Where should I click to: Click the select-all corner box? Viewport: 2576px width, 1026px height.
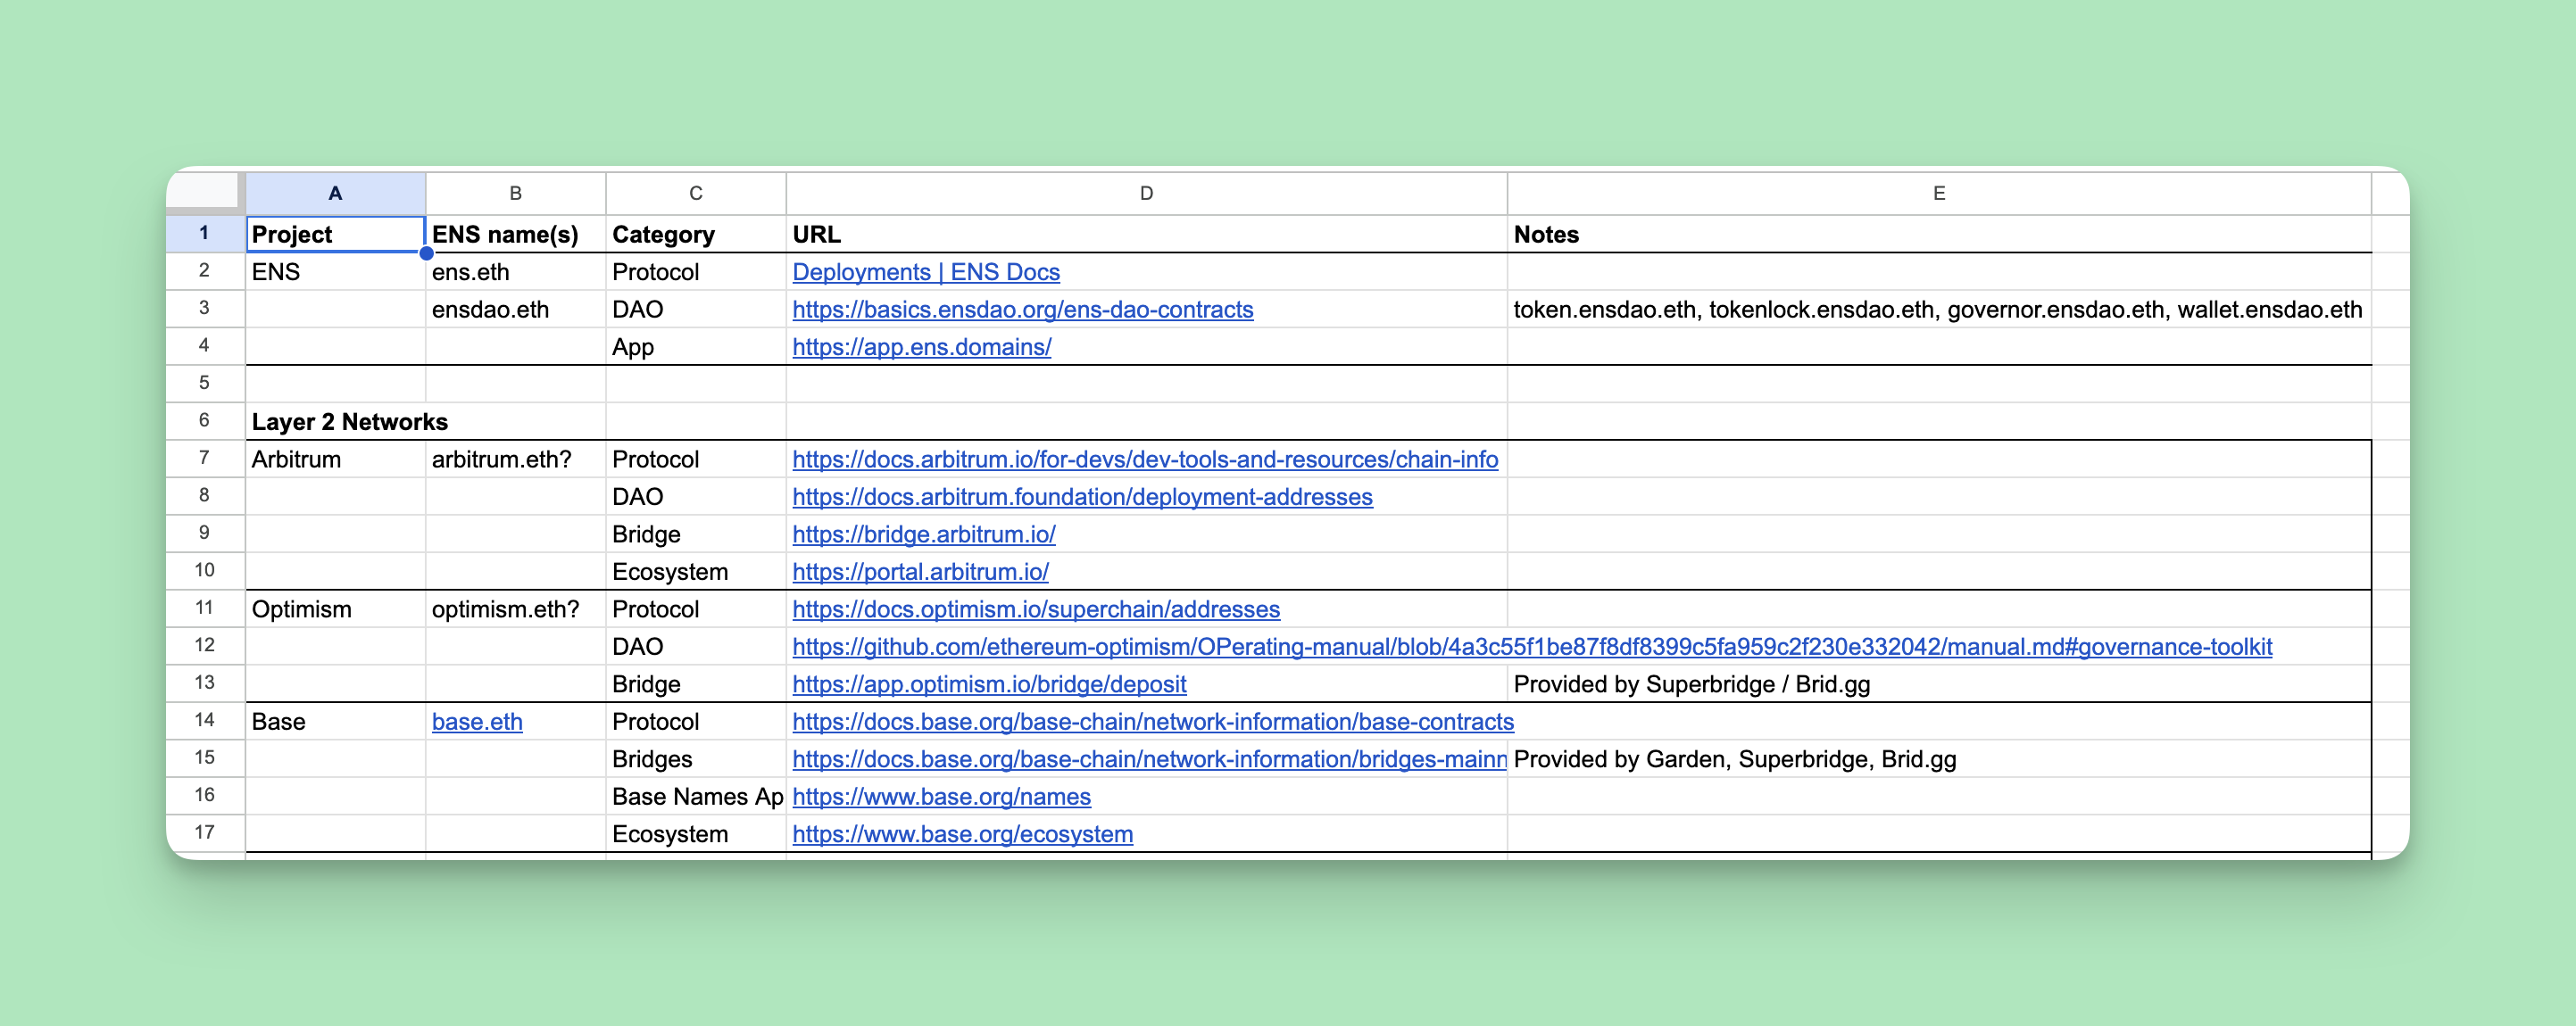[204, 190]
